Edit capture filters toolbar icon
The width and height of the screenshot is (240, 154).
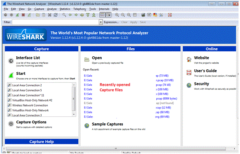tap(143, 15)
